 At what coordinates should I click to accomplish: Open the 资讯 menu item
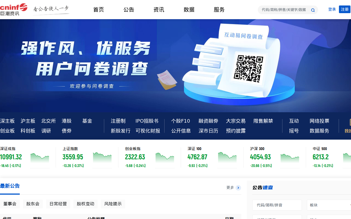tap(159, 10)
